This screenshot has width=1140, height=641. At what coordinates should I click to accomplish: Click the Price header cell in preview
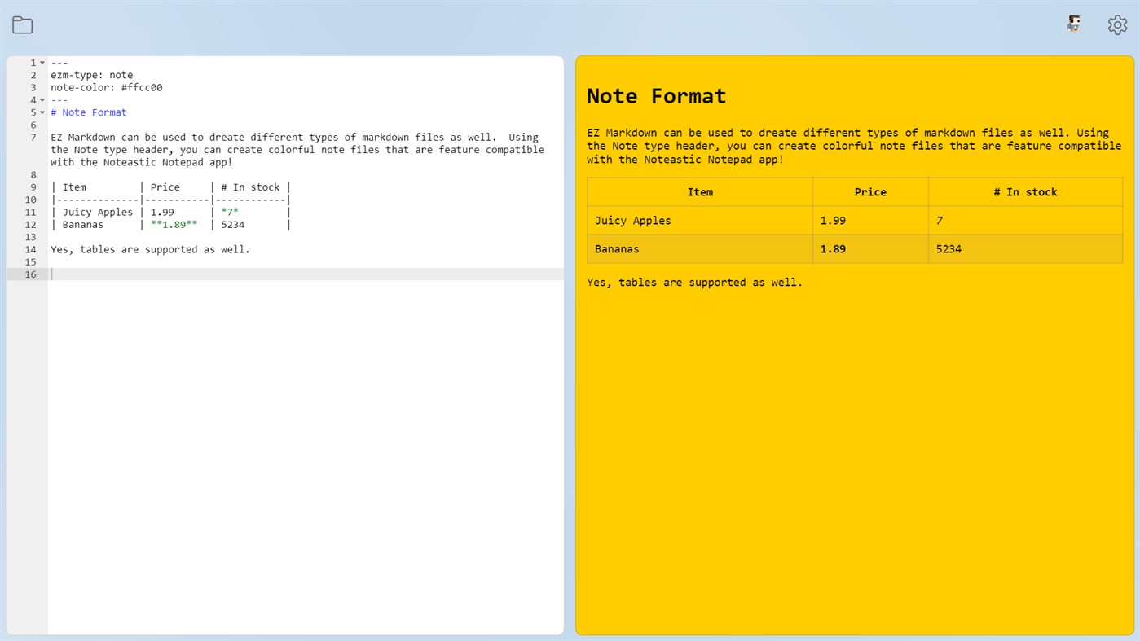tap(870, 191)
